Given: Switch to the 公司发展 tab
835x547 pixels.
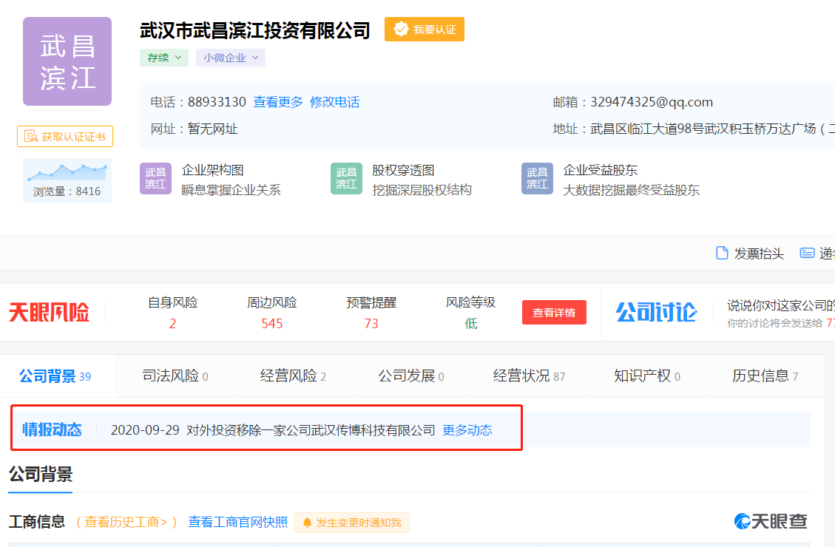Looking at the screenshot, I should point(411,376).
